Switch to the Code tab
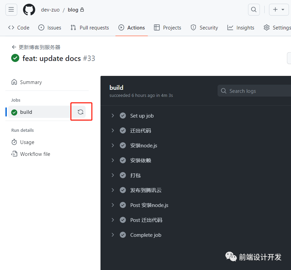Image resolution: width=291 pixels, height=270 pixels. click(x=19, y=28)
